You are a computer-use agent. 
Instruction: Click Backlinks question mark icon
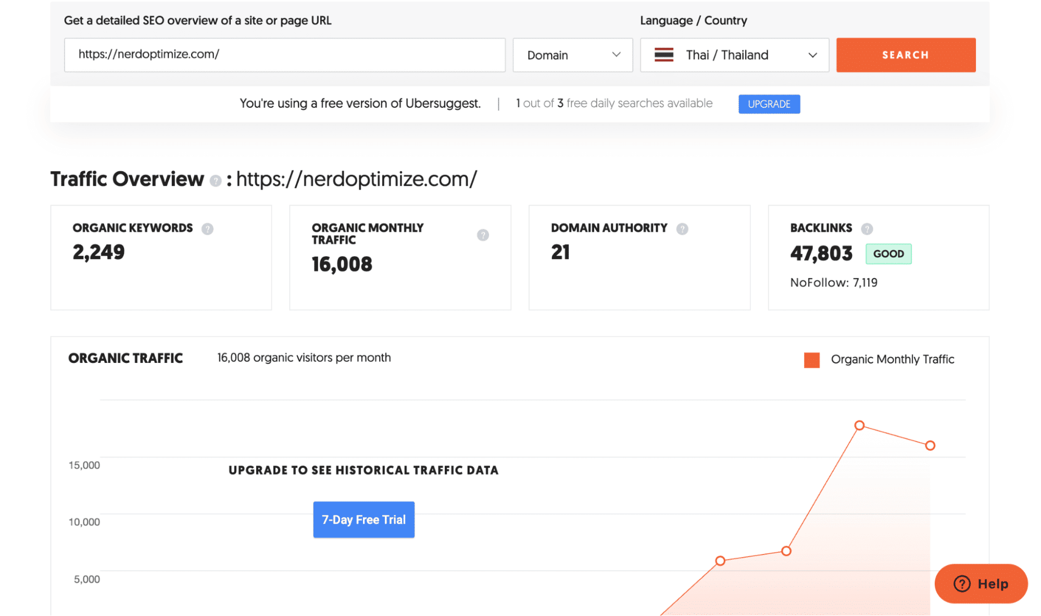(867, 229)
